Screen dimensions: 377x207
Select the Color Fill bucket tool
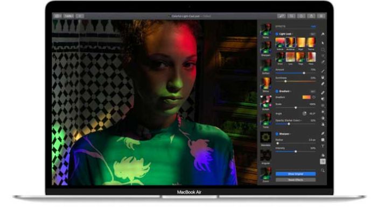tap(323, 77)
